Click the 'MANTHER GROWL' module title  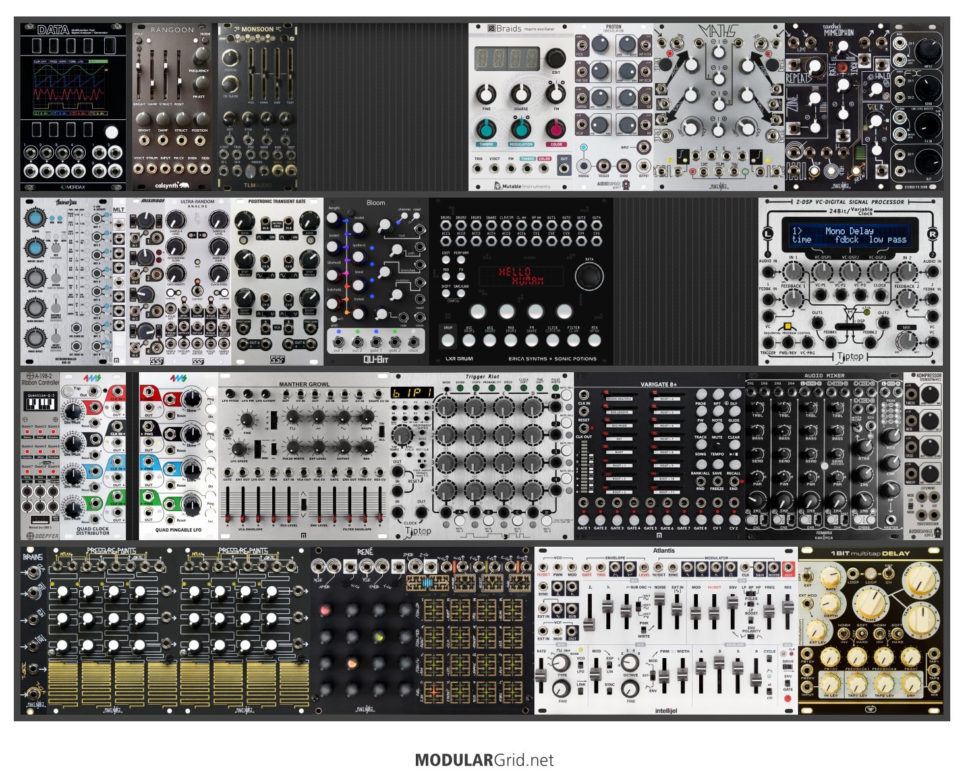[304, 384]
